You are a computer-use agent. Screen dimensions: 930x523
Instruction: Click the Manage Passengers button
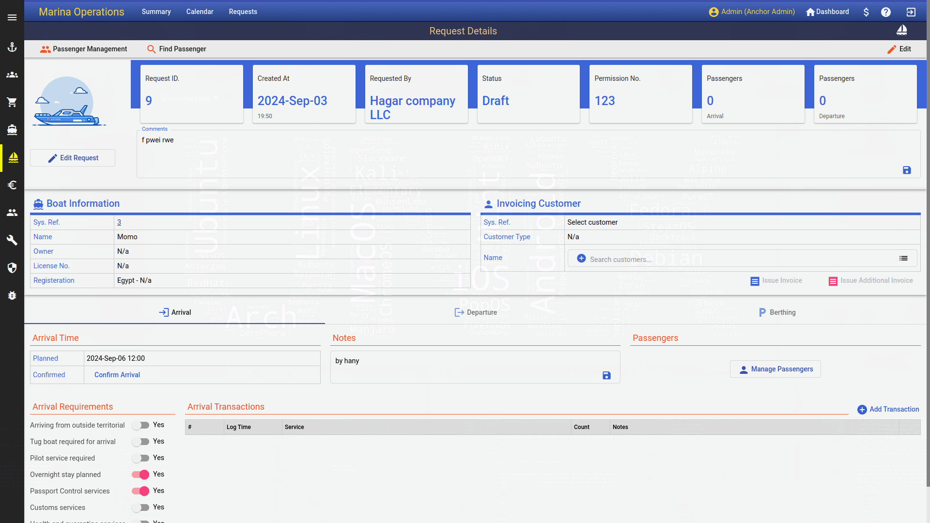pos(775,369)
